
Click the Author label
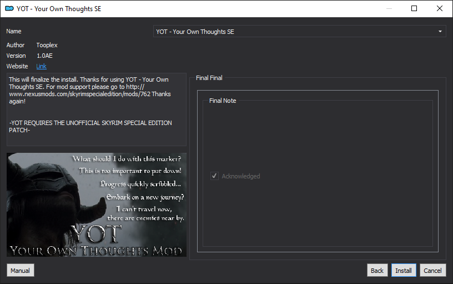coord(16,45)
